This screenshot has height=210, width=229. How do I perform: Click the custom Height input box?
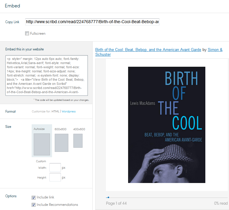click(x=55, y=177)
